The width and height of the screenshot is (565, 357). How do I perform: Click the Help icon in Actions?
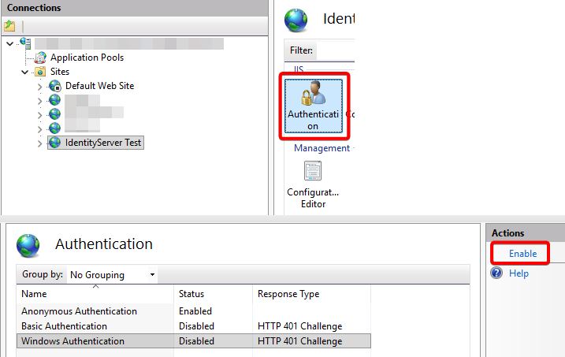coord(496,273)
